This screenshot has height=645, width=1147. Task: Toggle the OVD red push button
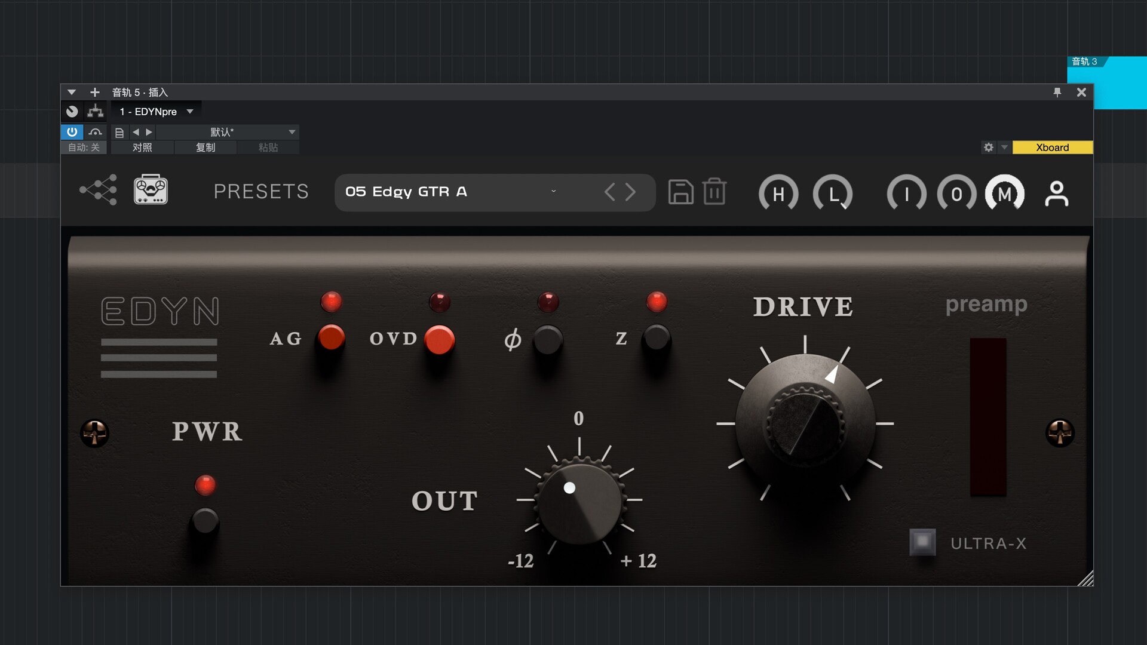[439, 340]
